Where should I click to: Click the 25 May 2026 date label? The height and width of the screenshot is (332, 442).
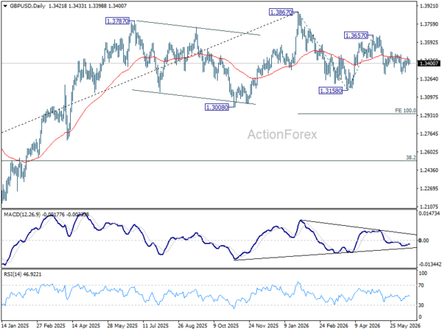point(405,326)
